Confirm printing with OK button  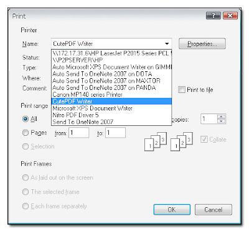pyautogui.click(x=172, y=210)
